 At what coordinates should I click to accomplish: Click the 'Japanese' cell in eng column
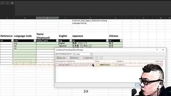65,46
